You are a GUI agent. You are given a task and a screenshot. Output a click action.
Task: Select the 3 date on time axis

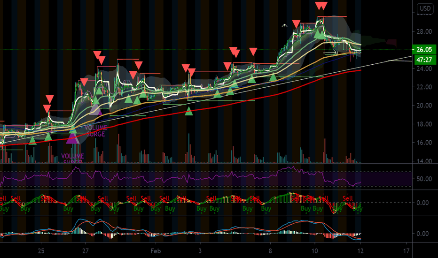pos(200,251)
